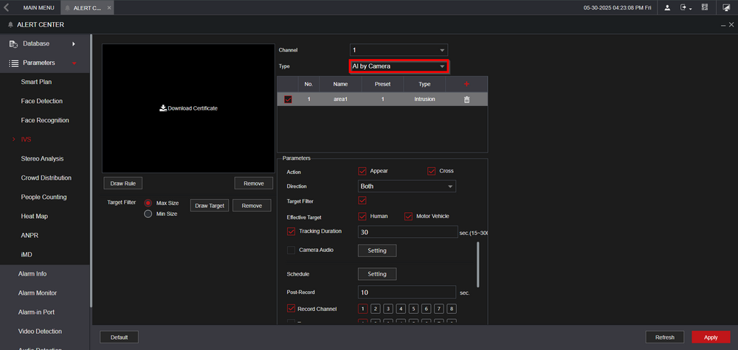Click the monitor display icon at top right

click(x=725, y=7)
